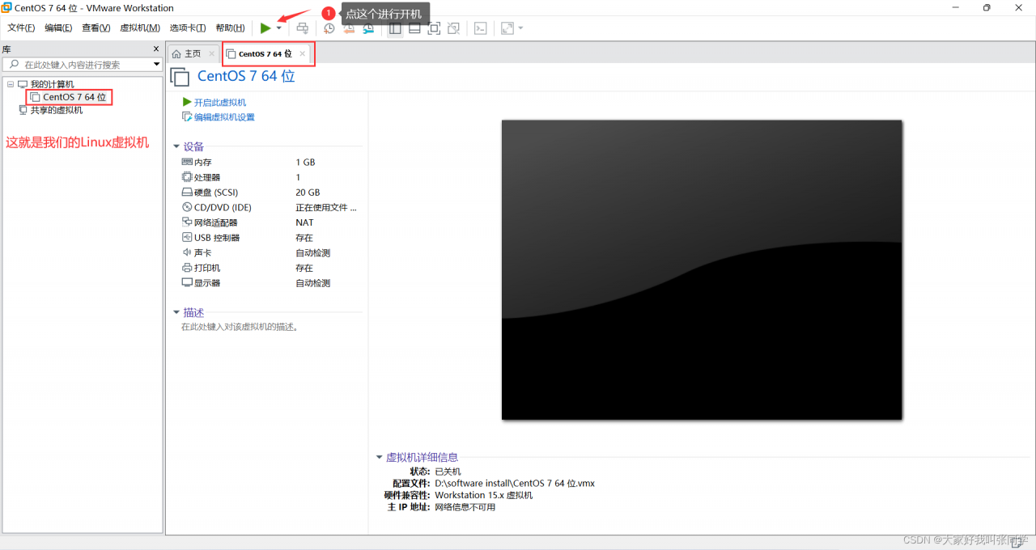
Task: Click the Workstation 15.x 虚拟机 compatibility text
Action: pyautogui.click(x=483, y=495)
